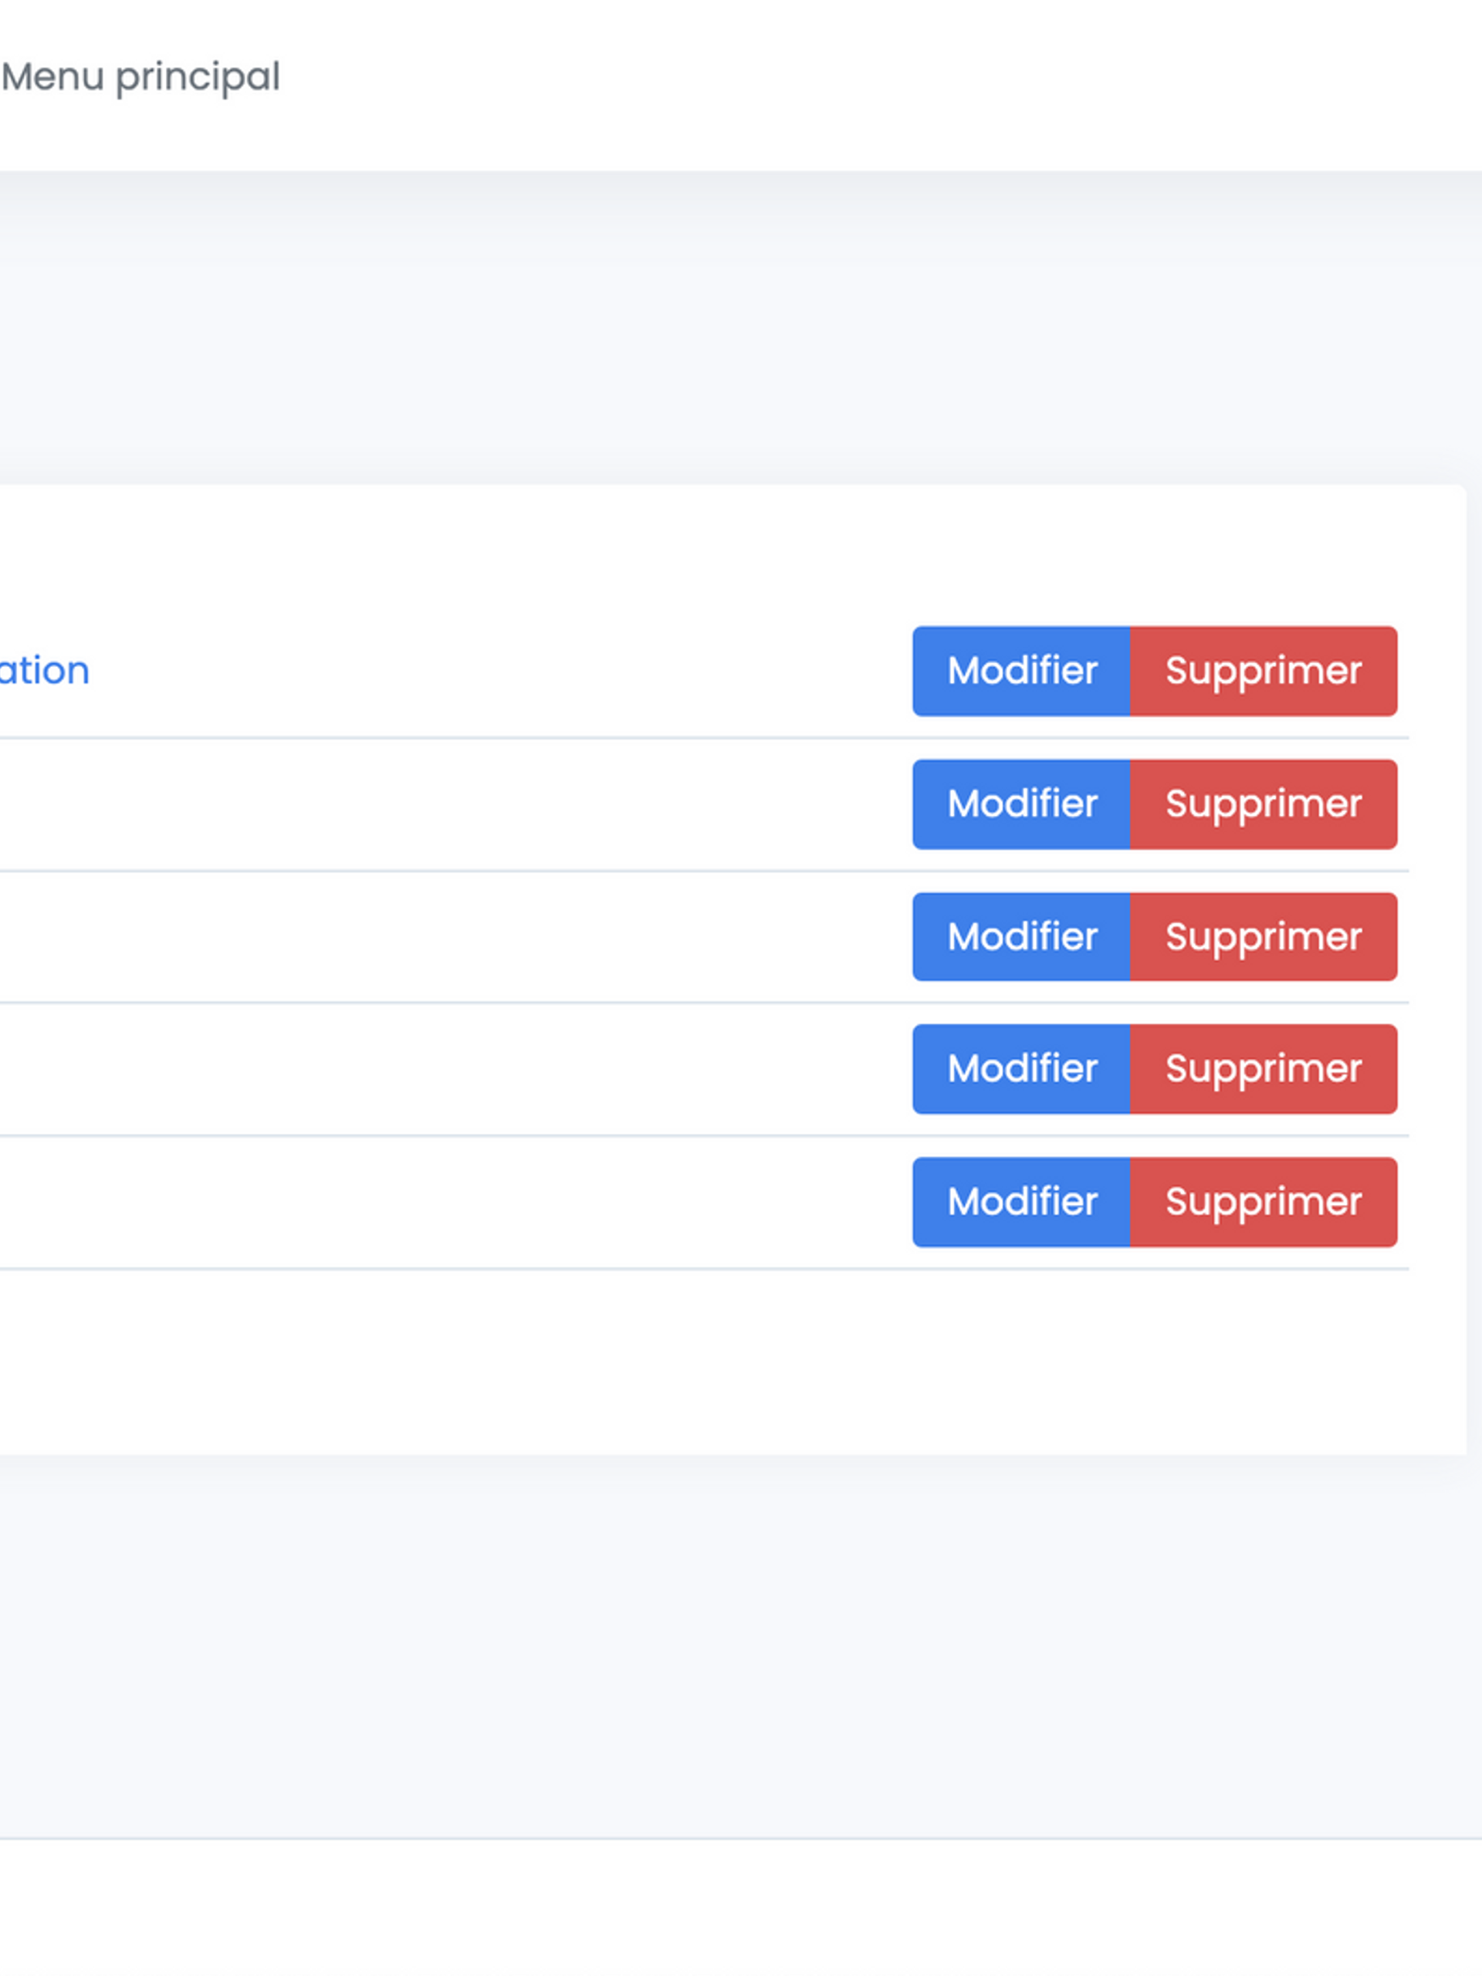Remove the third row using Supprimer
Screen dimensions: 1482x1976
click(x=1263, y=937)
